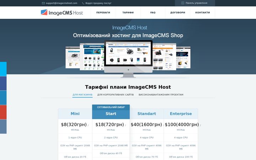Click 'Об'єм диска 100 Гб' text
256x160 pixels.
click(181, 157)
